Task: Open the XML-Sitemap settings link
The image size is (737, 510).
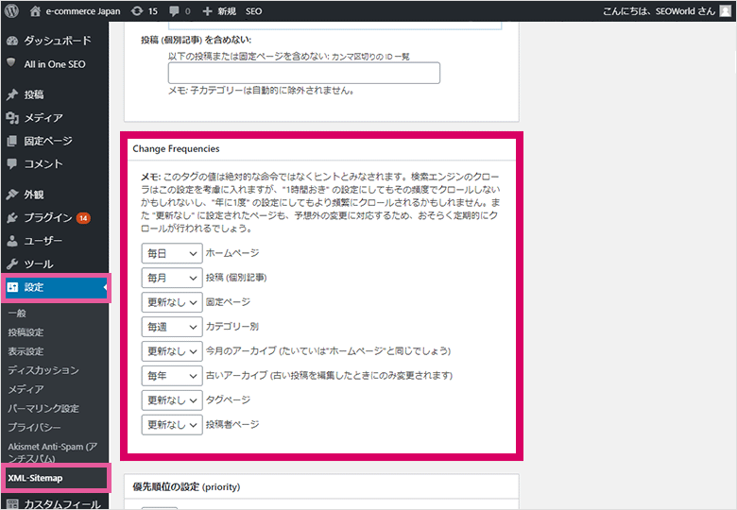Action: coord(35,478)
